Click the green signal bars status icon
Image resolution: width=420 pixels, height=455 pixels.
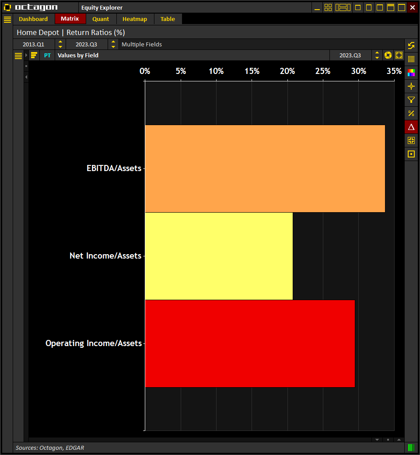(x=411, y=448)
